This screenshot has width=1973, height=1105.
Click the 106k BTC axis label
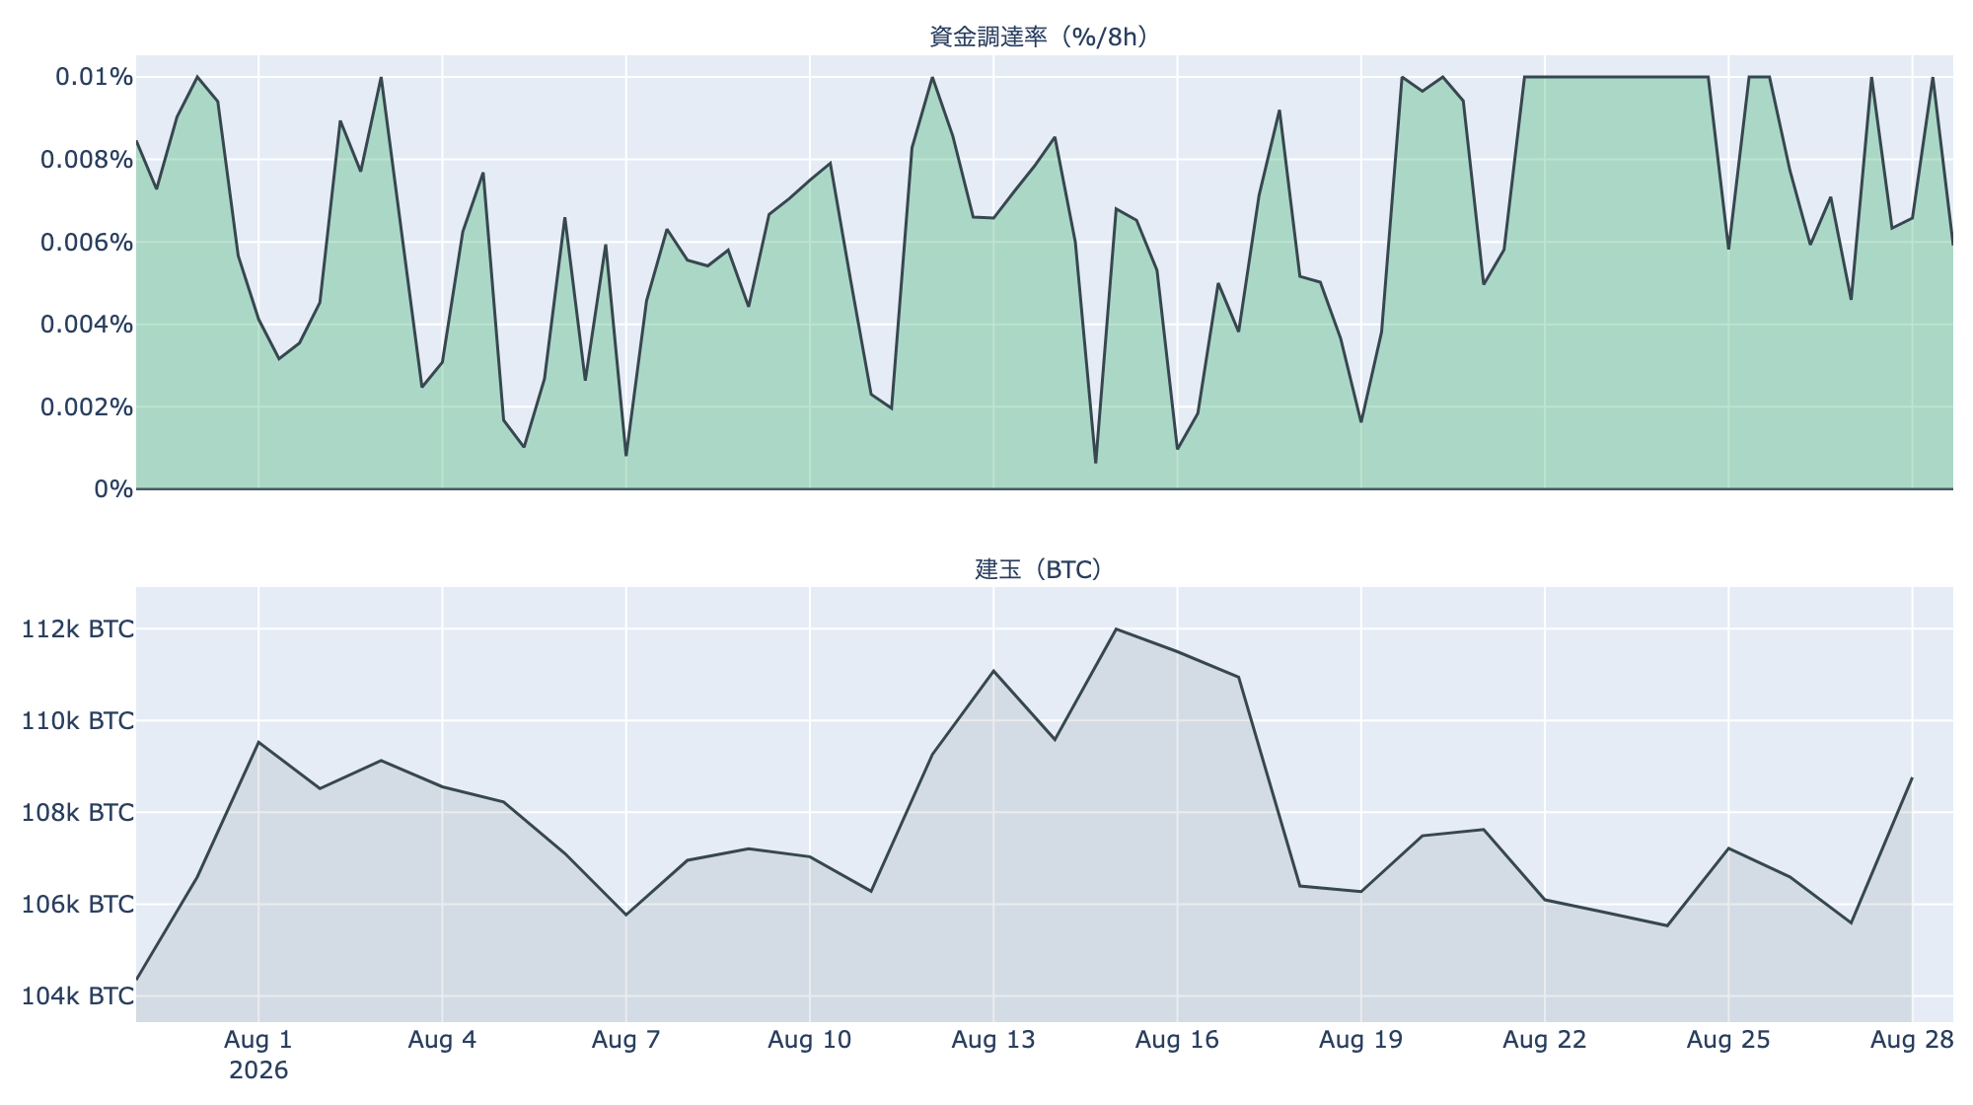(x=78, y=905)
